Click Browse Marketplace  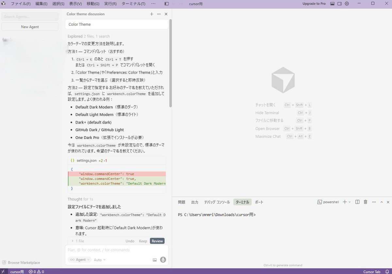point(21,263)
